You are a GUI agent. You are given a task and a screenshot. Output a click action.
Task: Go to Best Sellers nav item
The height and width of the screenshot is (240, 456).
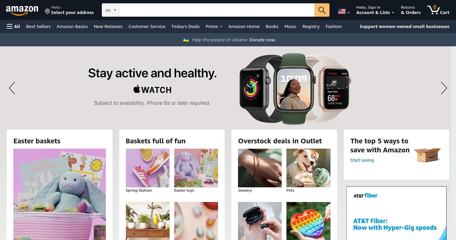point(38,26)
